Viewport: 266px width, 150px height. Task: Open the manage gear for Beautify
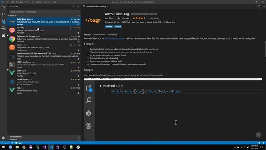point(79,33)
